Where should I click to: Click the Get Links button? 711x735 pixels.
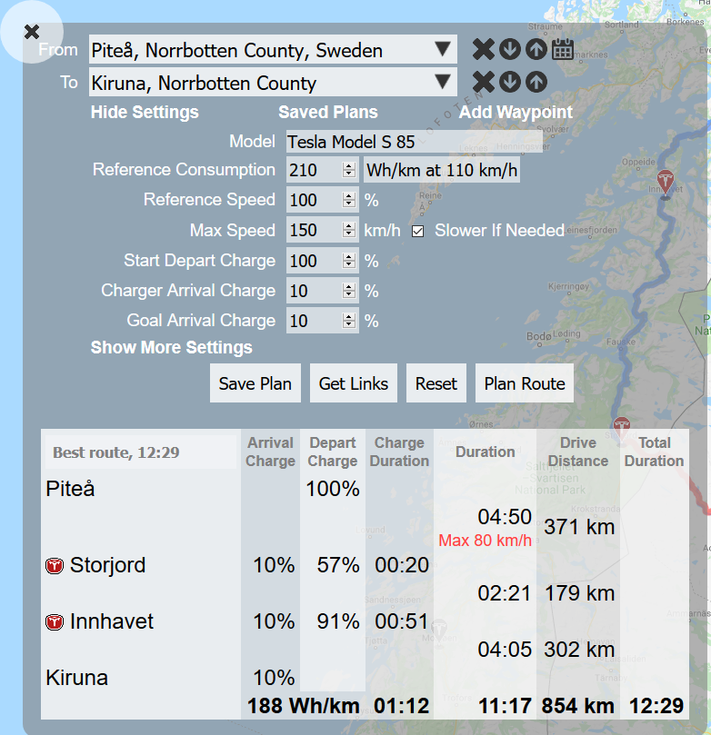coord(354,383)
